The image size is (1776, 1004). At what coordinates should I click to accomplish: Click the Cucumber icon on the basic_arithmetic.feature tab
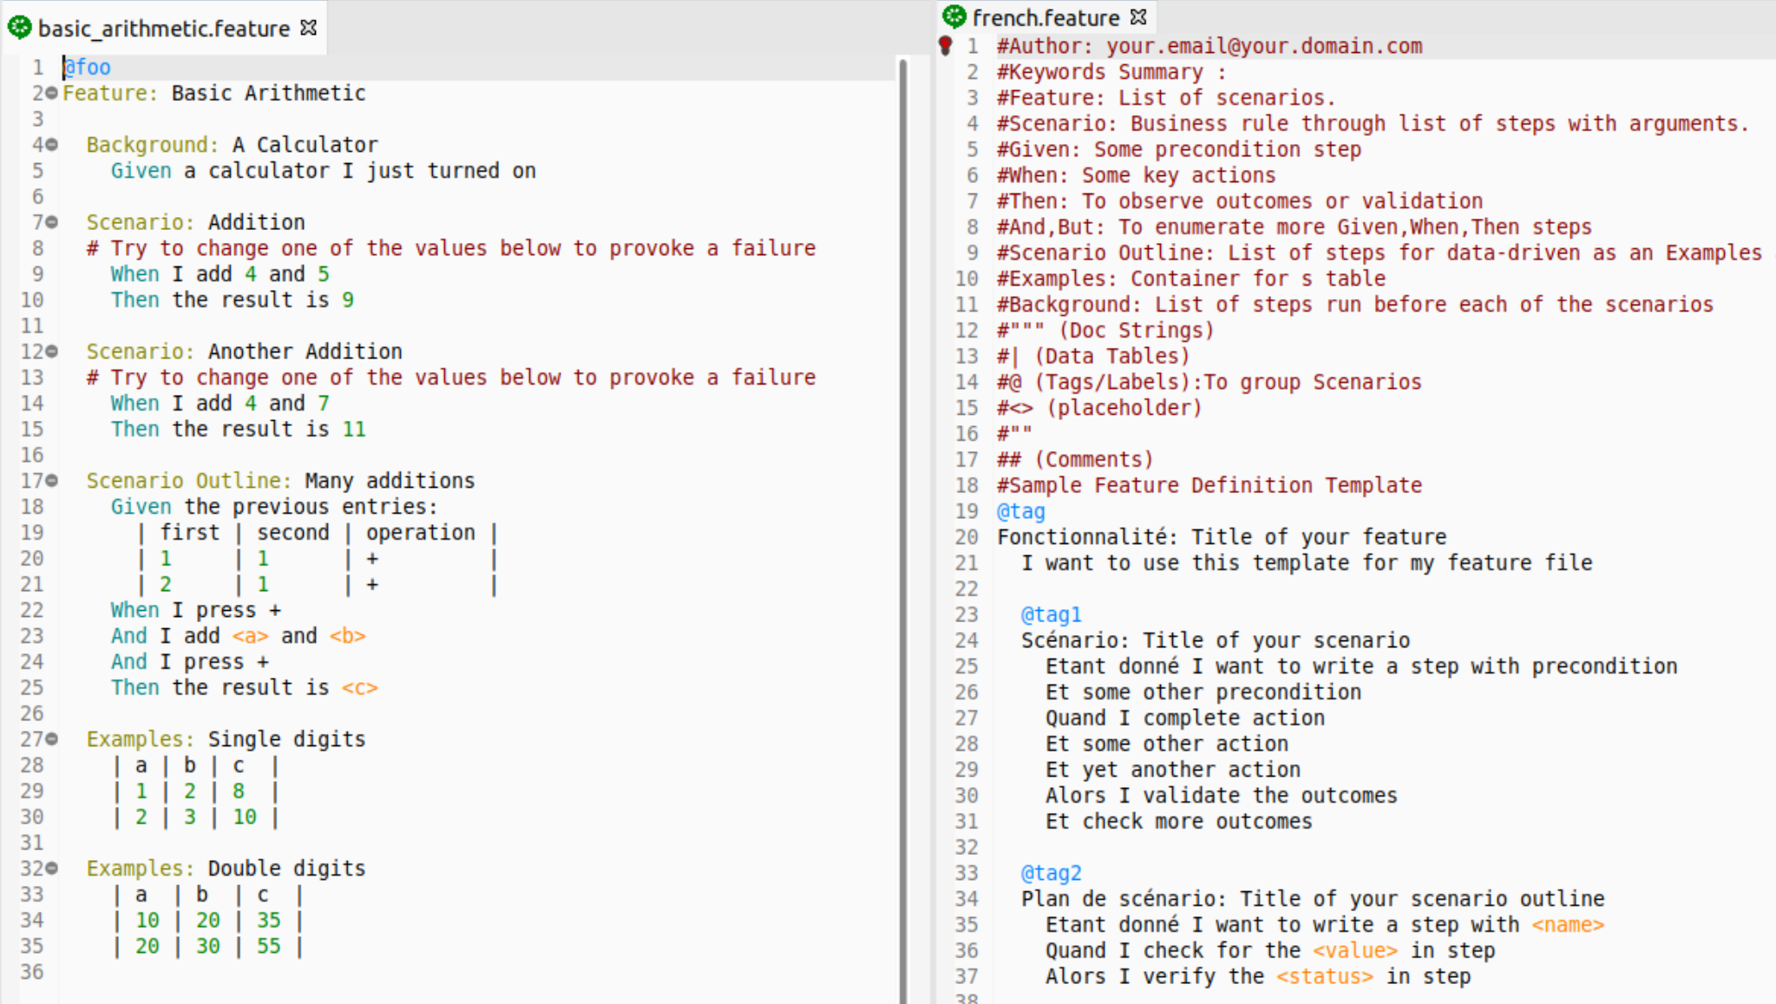coord(19,28)
